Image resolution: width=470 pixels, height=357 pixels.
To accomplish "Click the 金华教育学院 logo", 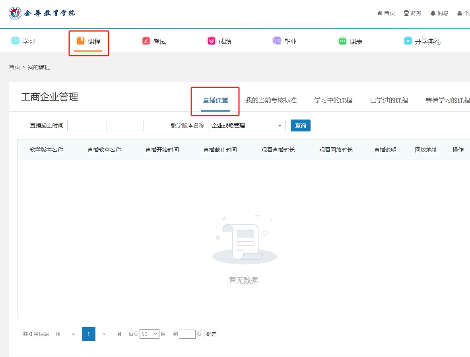I will 42,13.
